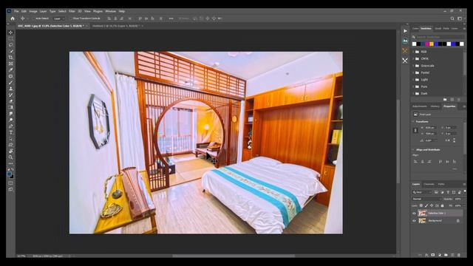Image resolution: width=473 pixels, height=266 pixels.
Task: Select the Frame tool
Action: [11, 64]
